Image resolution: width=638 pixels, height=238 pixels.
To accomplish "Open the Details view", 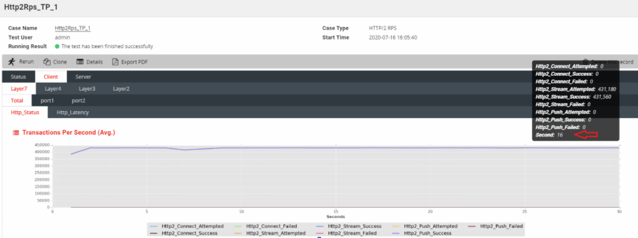I will (x=90, y=62).
